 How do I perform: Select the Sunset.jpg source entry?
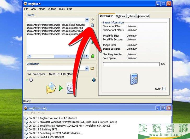[x=55, y=28]
